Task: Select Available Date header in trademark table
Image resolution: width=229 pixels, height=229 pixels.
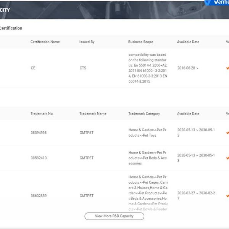Action: (188, 113)
